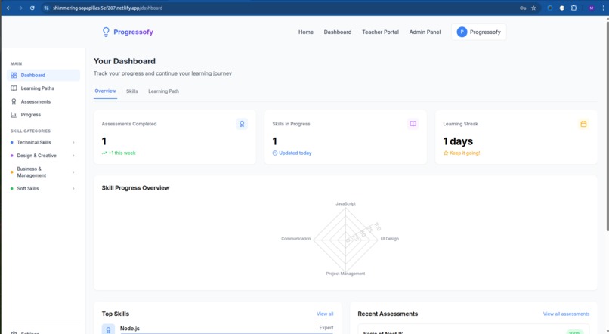This screenshot has width=609, height=334.
Task: Expand the Design & Creative category
Action: (x=43, y=156)
